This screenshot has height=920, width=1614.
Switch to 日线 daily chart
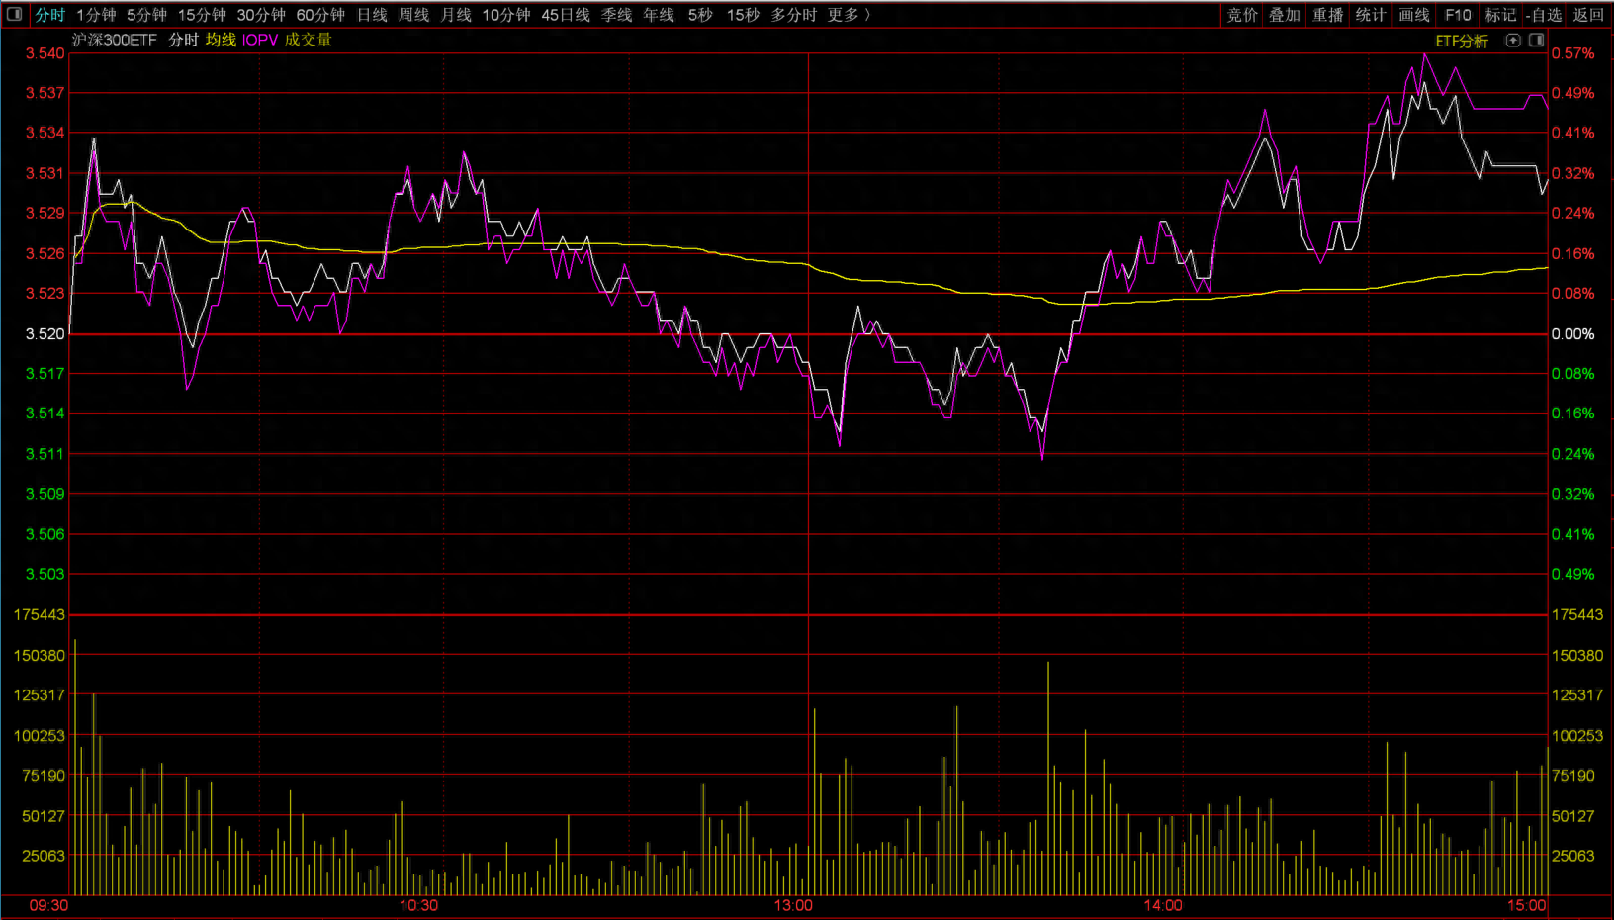point(372,15)
